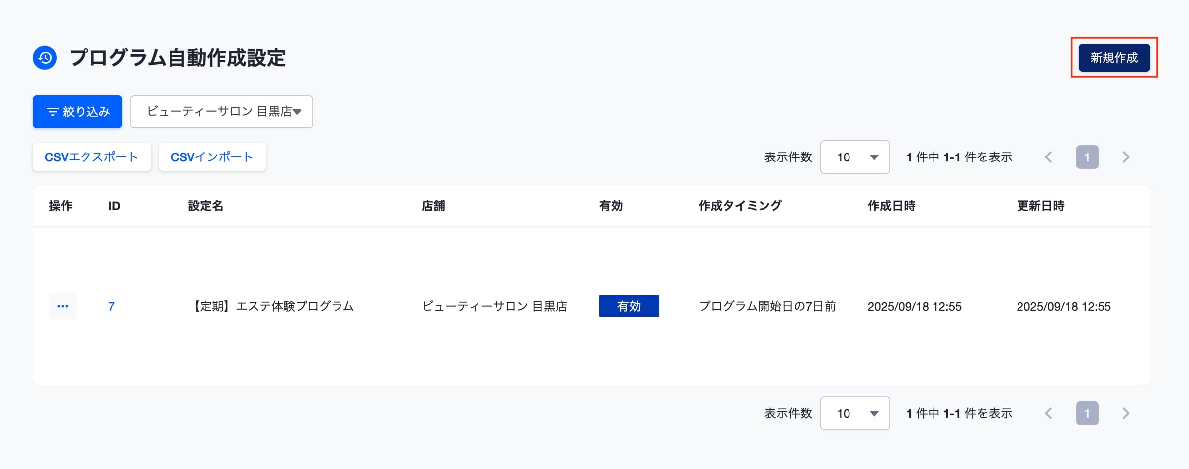Go to next page in top pagination
1189x469 pixels.
pos(1126,157)
